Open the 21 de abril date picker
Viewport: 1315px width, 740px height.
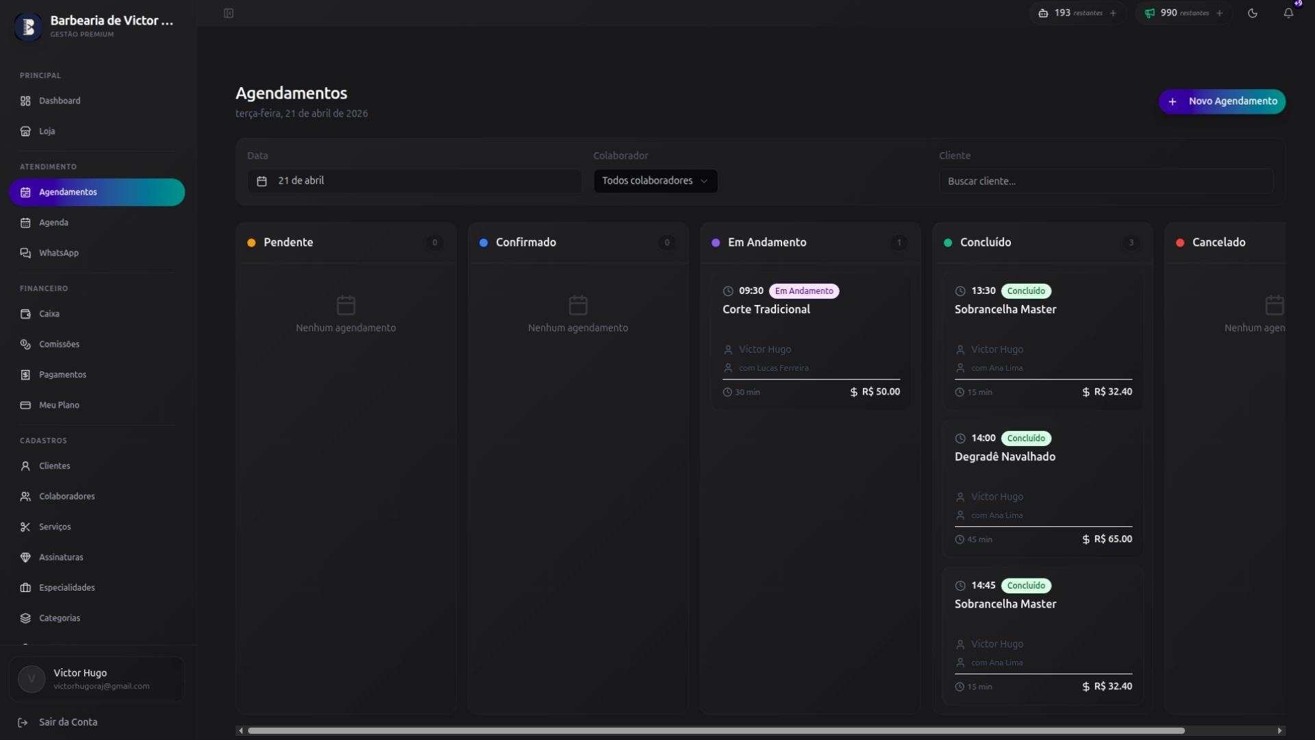click(x=414, y=181)
